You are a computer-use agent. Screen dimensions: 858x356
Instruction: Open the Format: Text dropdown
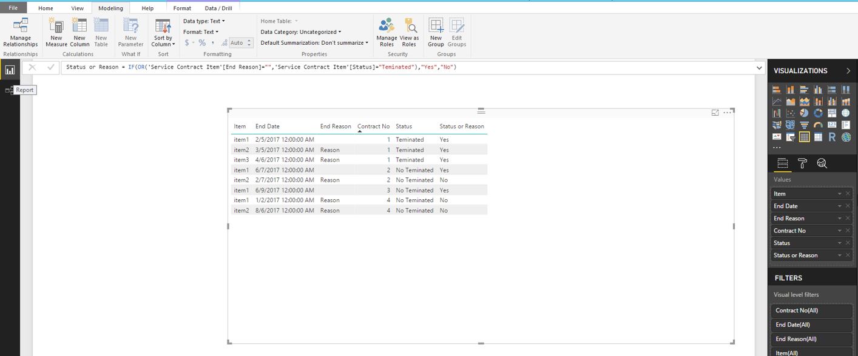(201, 32)
